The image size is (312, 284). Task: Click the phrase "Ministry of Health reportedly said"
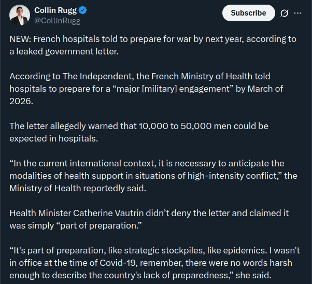(x=78, y=188)
